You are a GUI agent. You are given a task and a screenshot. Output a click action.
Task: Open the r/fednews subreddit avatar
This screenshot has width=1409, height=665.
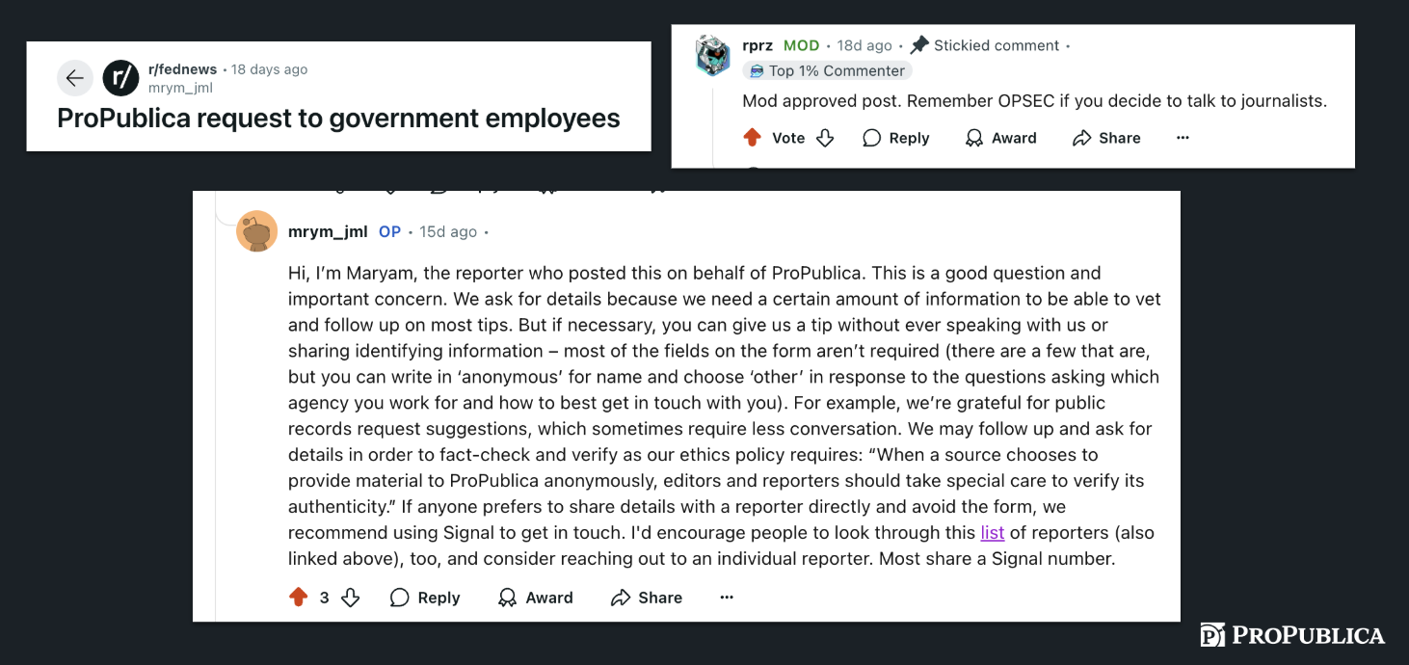click(x=121, y=78)
